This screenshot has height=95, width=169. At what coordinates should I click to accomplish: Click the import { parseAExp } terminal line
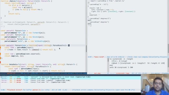(x=107, y=1)
